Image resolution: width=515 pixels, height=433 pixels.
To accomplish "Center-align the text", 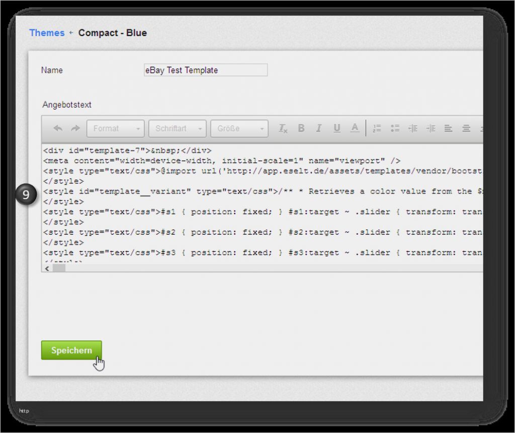I will 466,128.
